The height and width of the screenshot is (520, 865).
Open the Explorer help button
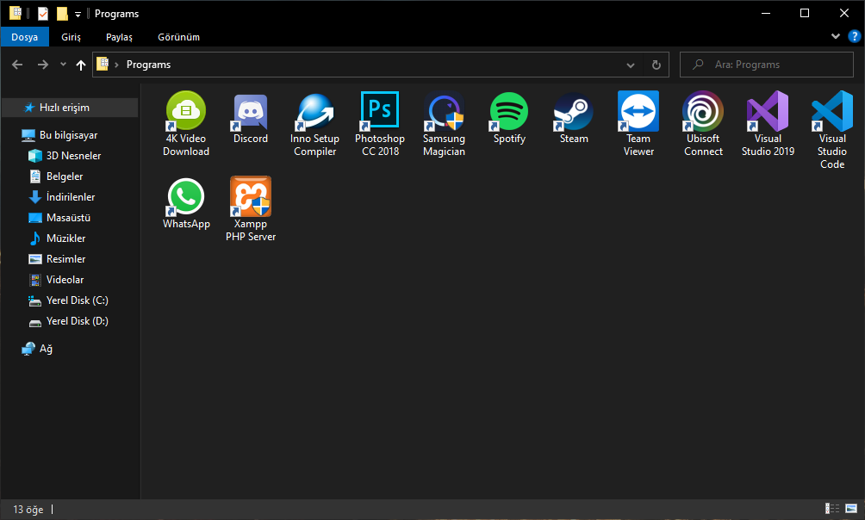point(854,37)
